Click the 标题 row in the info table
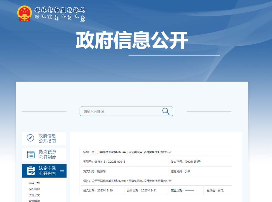This screenshot has height=202, width=272. pos(156,152)
